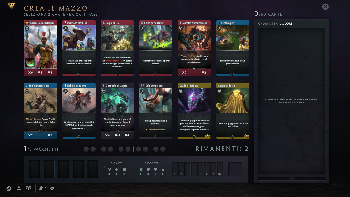Click the health items heart icon

[x=155, y=169]
